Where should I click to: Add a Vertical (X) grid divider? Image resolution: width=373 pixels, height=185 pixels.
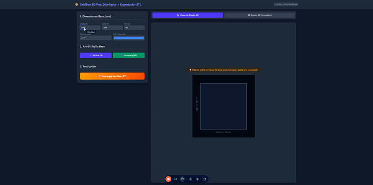[96, 55]
